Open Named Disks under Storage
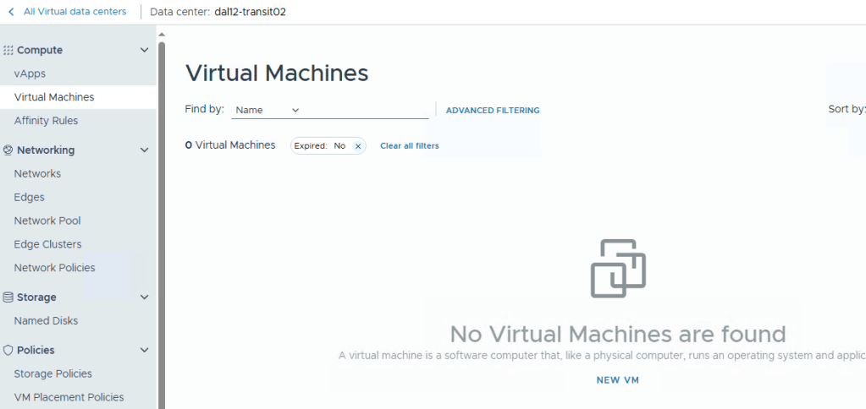 46,321
